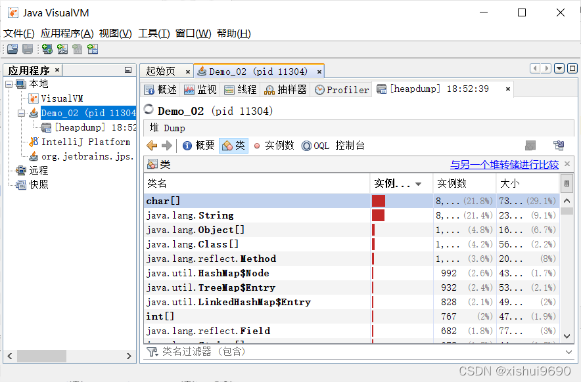The height and width of the screenshot is (382, 581).
Task: Select the java.lang.String class row
Action: [x=352, y=215]
